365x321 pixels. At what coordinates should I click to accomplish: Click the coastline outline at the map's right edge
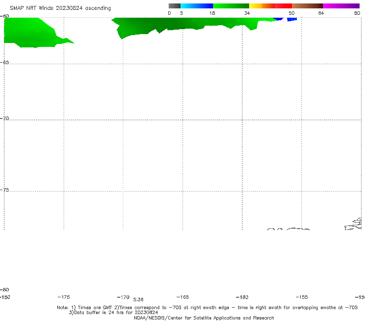point(353,224)
